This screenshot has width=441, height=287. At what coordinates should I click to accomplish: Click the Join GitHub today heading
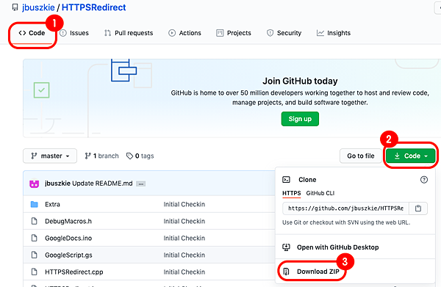pos(300,81)
